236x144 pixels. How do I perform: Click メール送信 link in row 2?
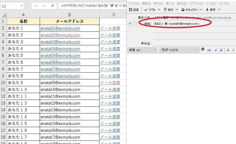pos(110,28)
